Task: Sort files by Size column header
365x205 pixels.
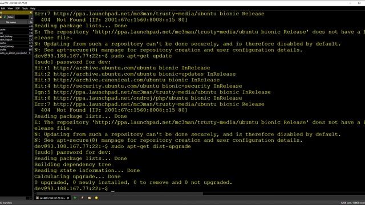Action: click(31, 22)
